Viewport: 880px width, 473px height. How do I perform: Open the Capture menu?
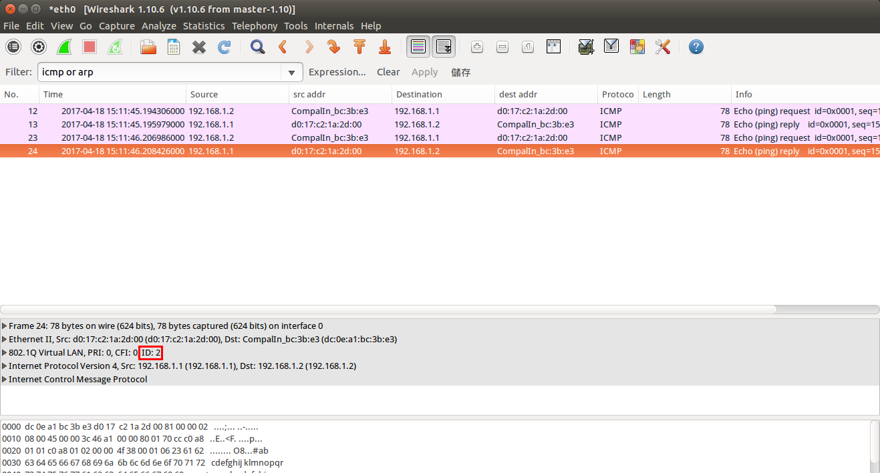point(117,26)
